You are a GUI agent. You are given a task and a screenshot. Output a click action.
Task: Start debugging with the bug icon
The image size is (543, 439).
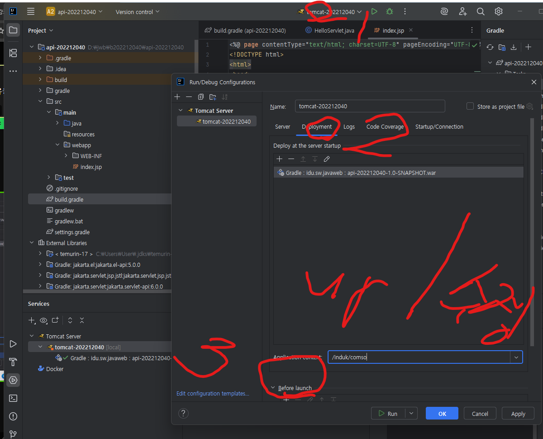coord(390,12)
